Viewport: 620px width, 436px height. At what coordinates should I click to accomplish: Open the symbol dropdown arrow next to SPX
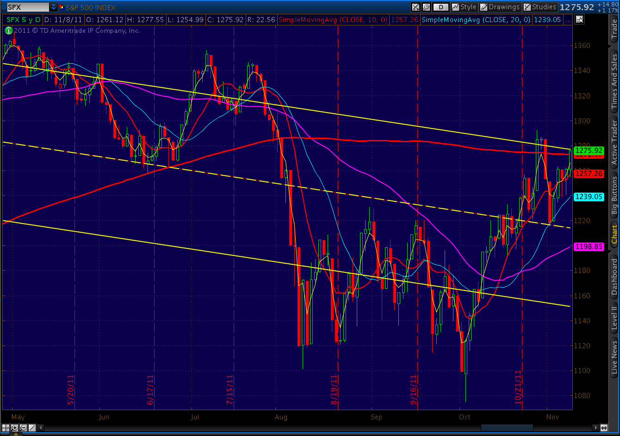(x=54, y=7)
